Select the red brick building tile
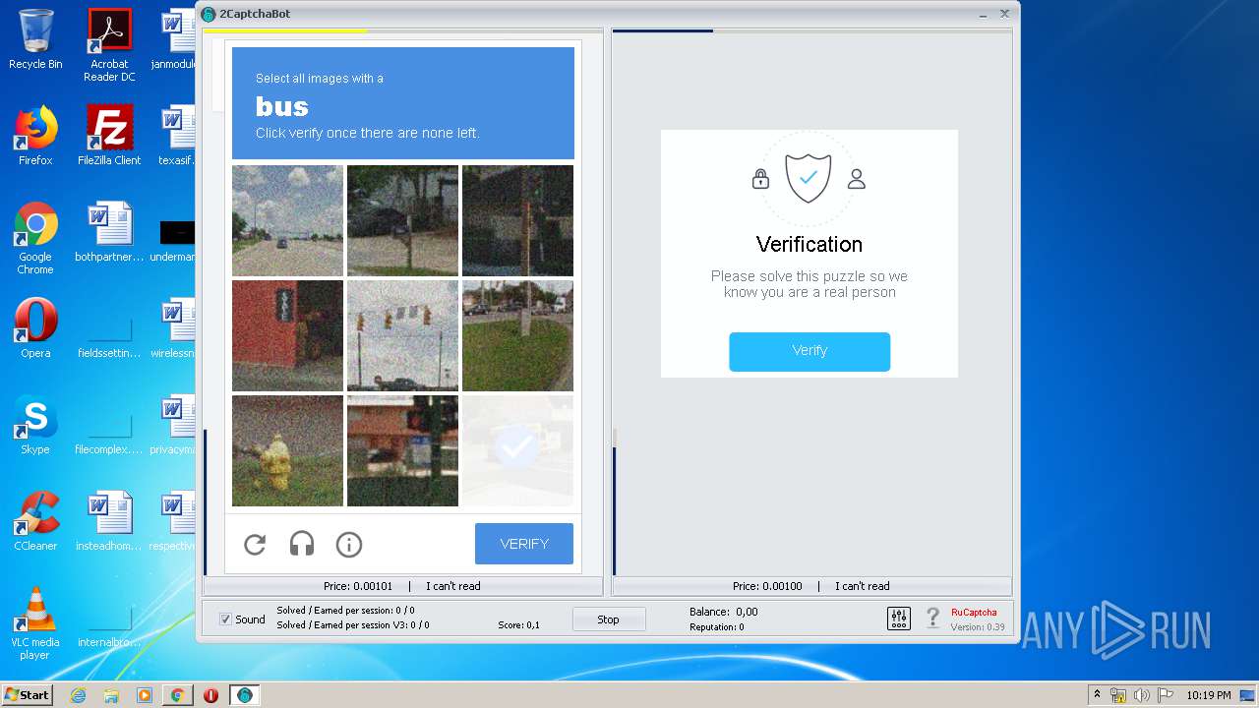The width and height of the screenshot is (1259, 708). (287, 335)
